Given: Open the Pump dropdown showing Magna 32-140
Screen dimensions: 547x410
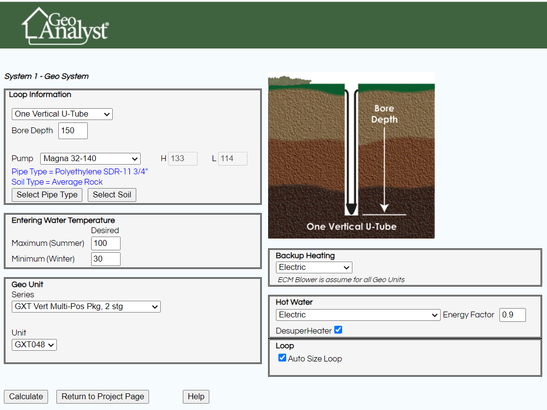Looking at the screenshot, I should pos(90,159).
